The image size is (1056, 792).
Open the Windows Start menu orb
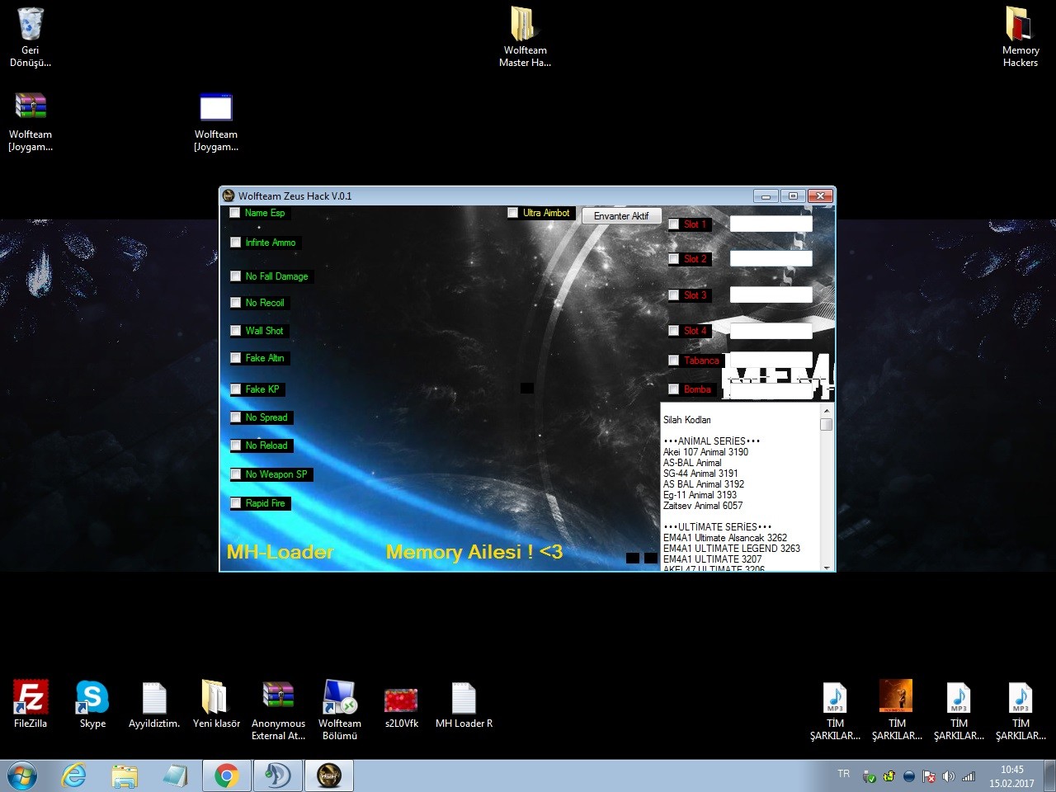tap(22, 775)
